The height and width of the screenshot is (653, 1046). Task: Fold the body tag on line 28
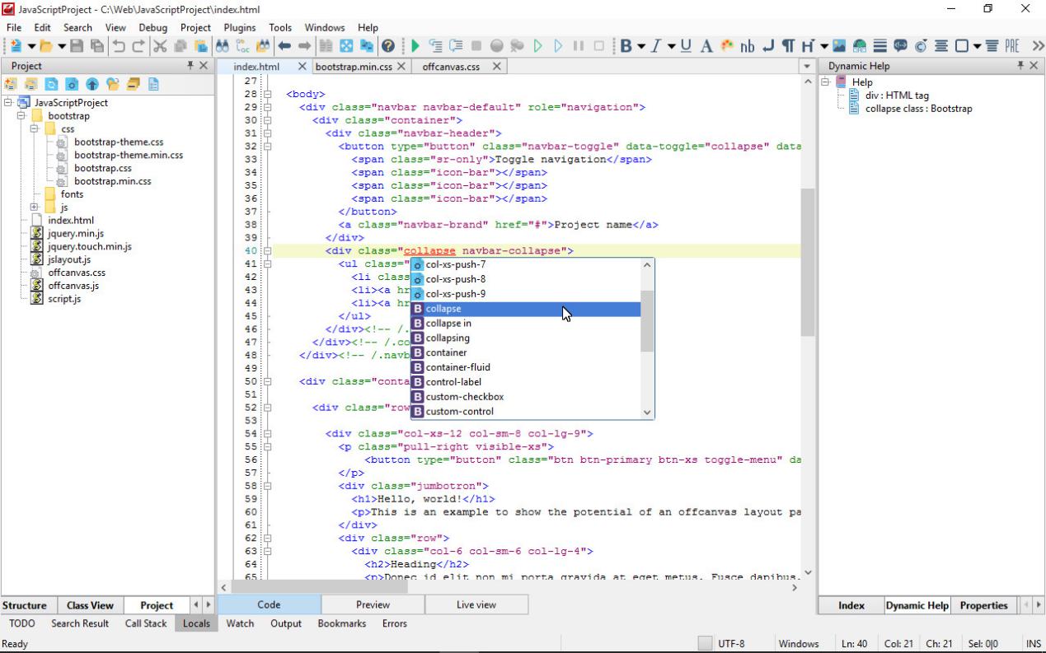(x=268, y=94)
